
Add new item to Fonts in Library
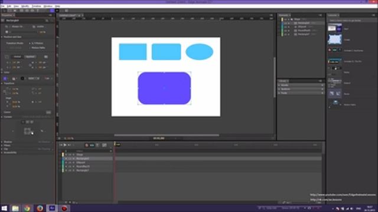322,93
